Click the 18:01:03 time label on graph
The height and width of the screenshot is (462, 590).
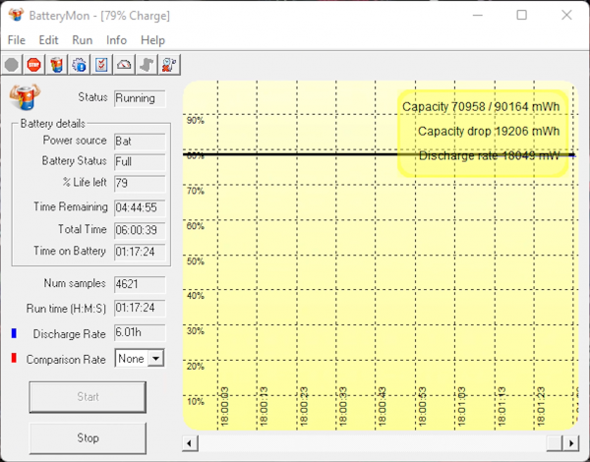(x=462, y=407)
